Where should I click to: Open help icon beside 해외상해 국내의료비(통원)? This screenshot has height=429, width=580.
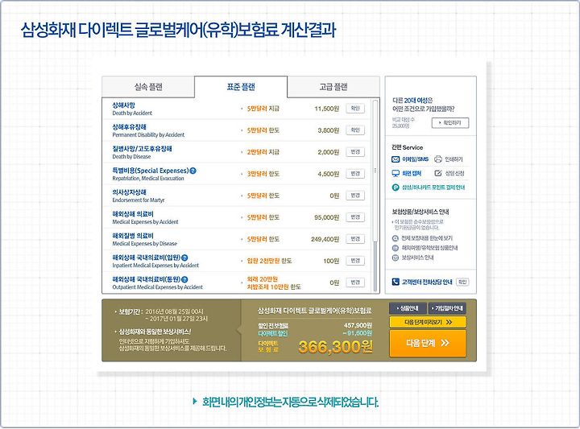coord(184,280)
